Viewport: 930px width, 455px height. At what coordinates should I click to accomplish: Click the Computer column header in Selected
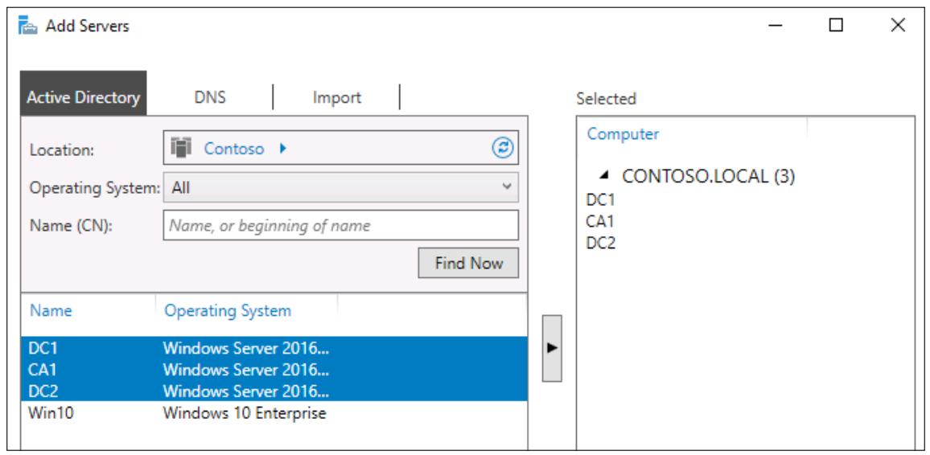[x=623, y=134]
